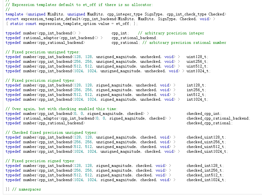Viewport: 262px width, 195px height.
Task: Click the 'checked_int128_t' type name
Action: click(205, 166)
